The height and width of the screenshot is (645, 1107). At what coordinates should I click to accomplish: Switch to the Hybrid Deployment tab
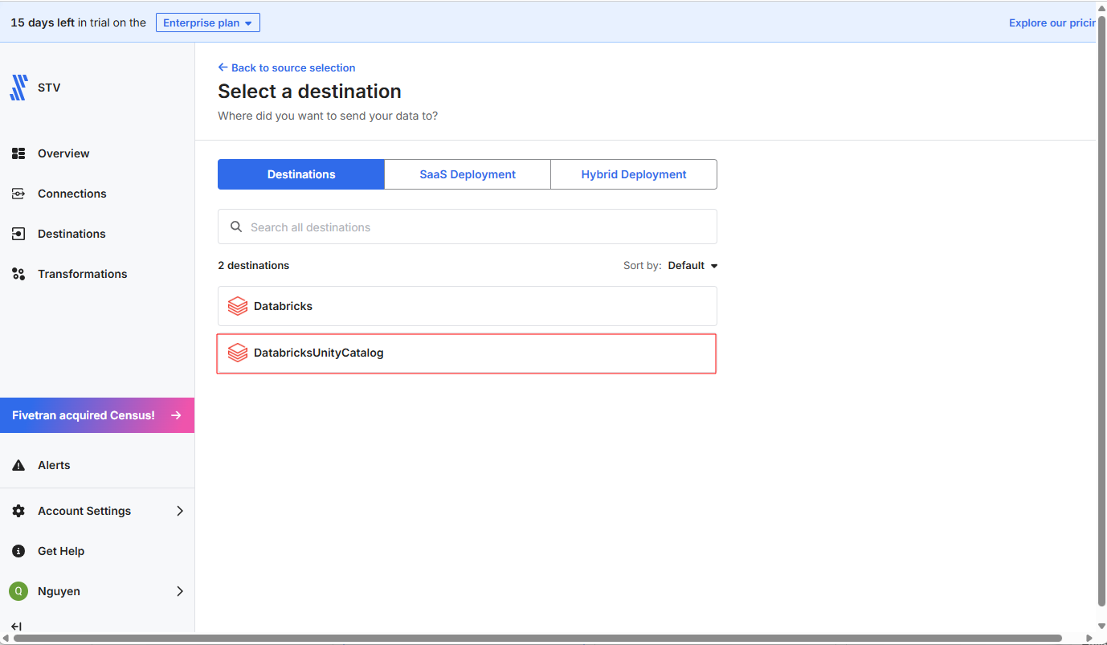click(x=633, y=174)
